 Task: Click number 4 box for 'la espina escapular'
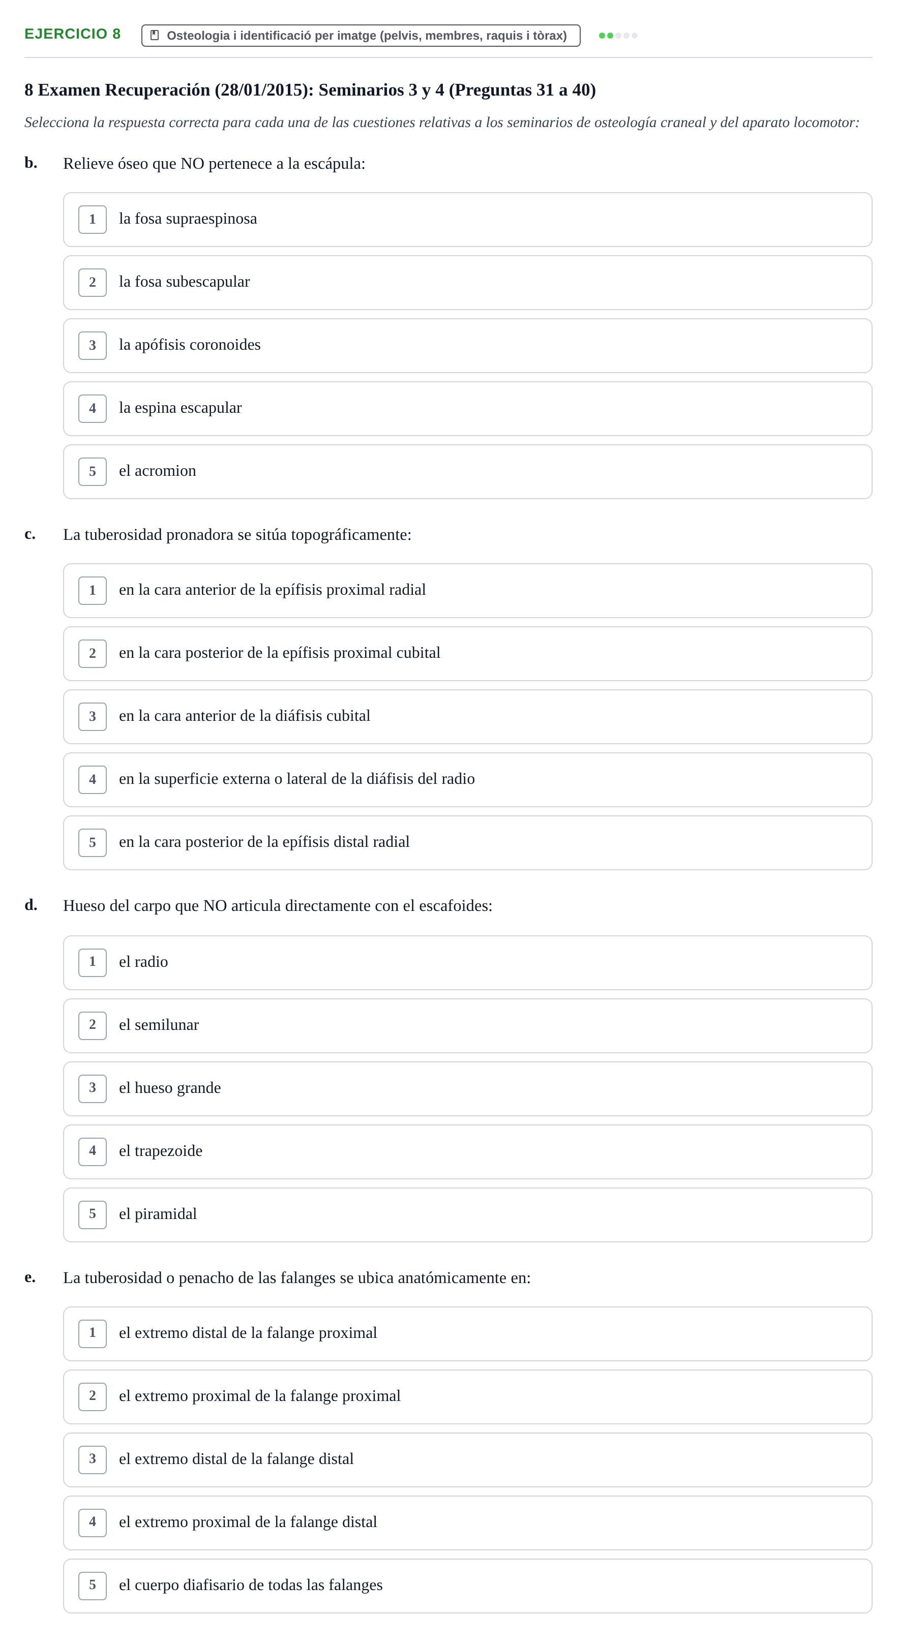pyautogui.click(x=92, y=408)
